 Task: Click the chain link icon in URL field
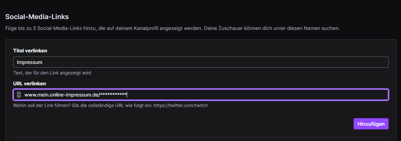(18, 95)
